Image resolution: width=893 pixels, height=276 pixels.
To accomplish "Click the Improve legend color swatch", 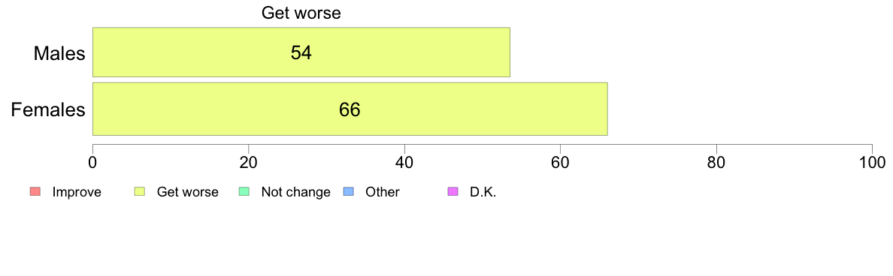I will point(34,192).
